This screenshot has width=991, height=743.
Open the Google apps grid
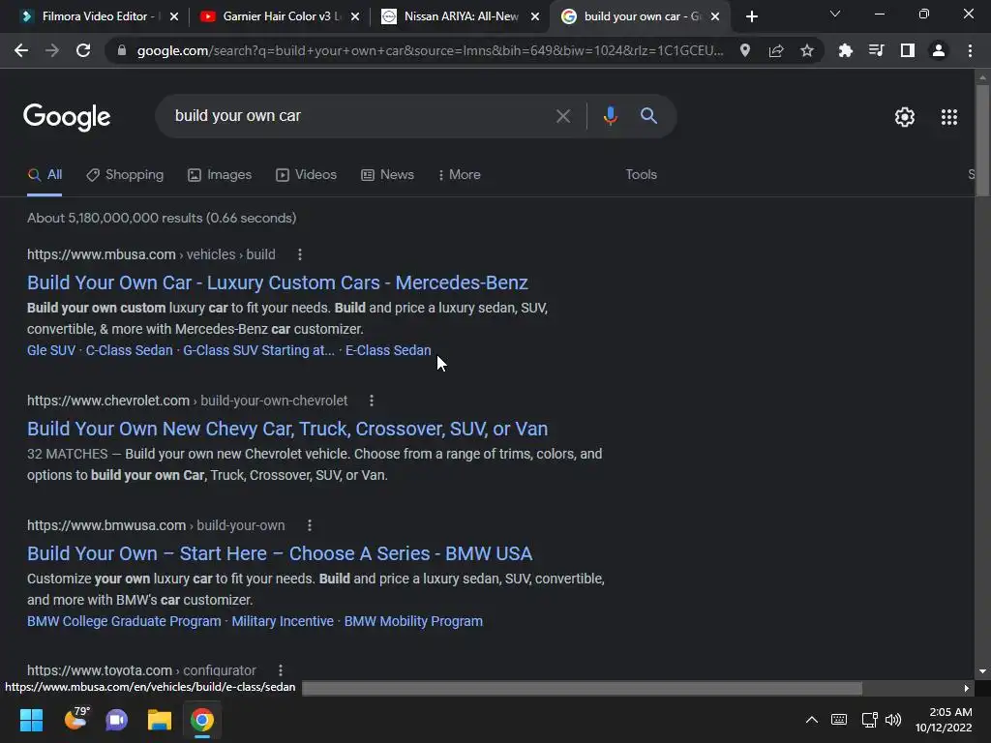tap(949, 117)
